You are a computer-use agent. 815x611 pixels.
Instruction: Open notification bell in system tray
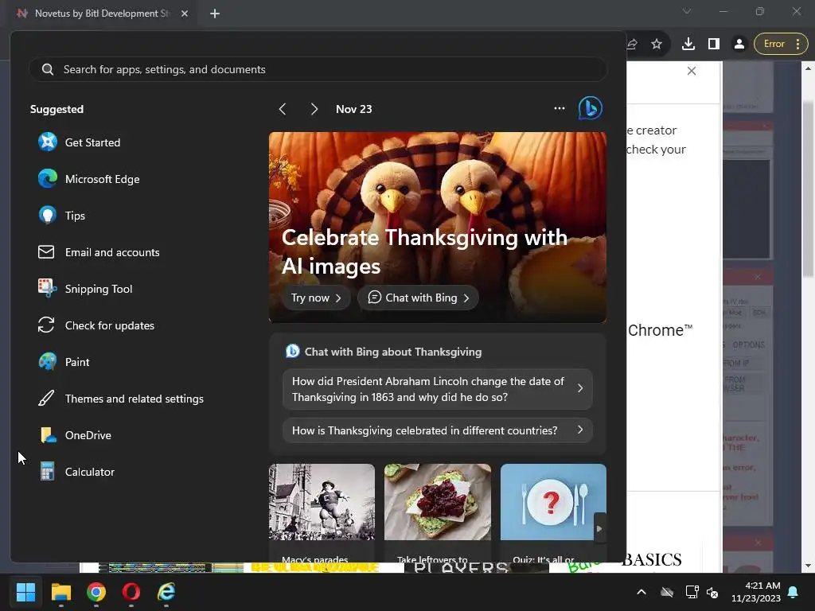[794, 592]
